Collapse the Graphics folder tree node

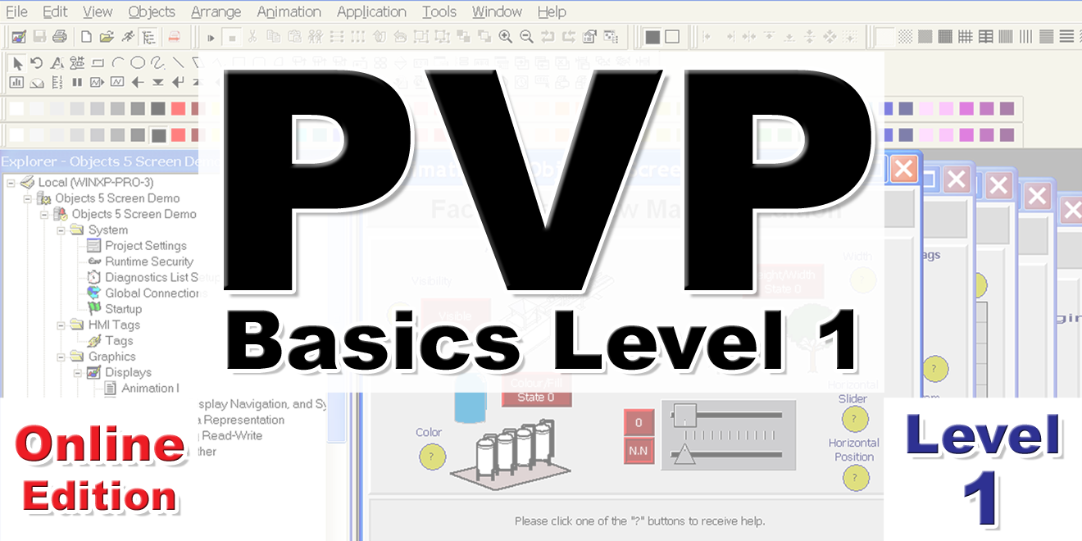coord(61,357)
